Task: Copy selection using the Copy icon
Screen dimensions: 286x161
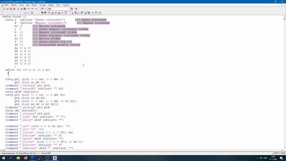Action: [21, 9]
